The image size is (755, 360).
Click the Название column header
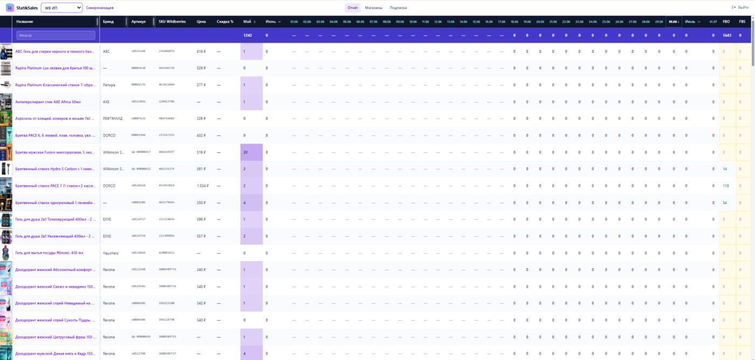(24, 22)
